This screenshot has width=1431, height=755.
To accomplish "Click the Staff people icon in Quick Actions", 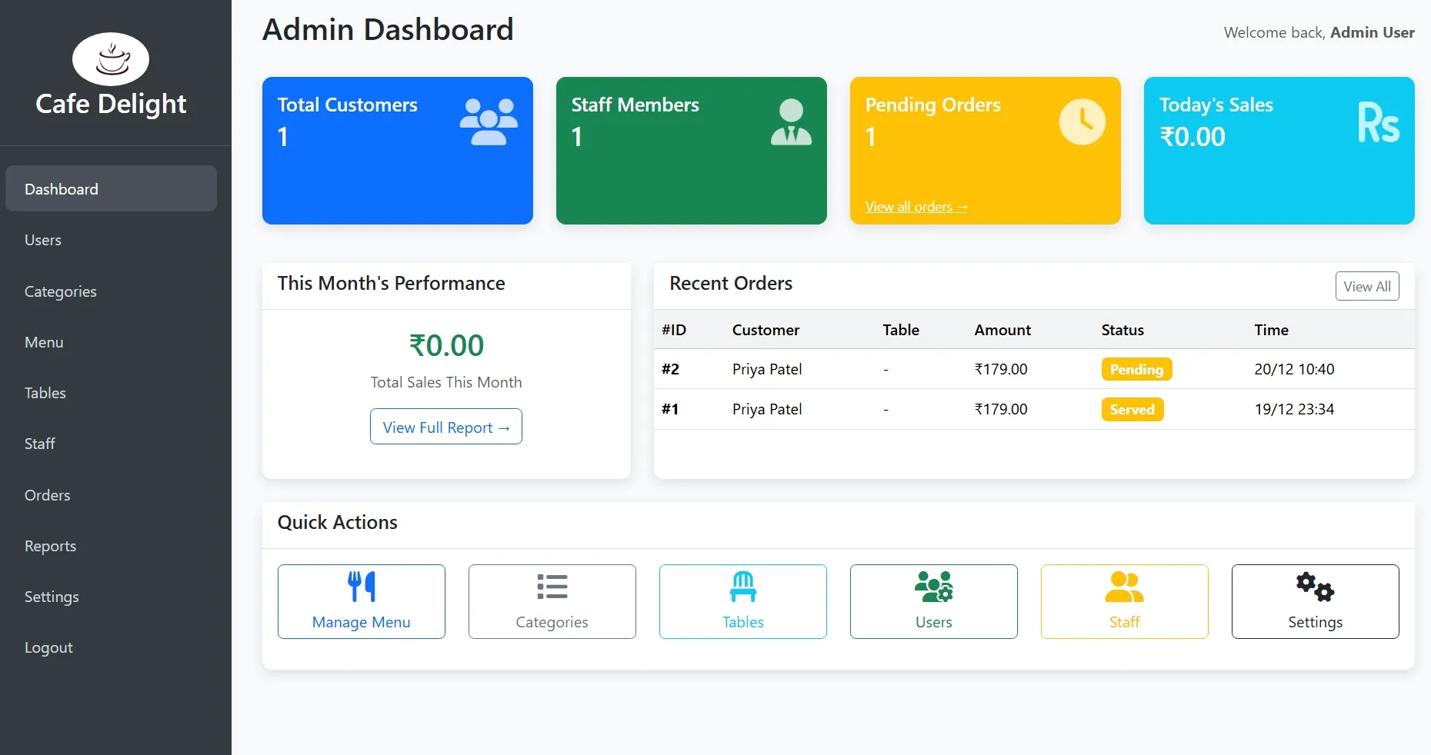I will pos(1123,588).
